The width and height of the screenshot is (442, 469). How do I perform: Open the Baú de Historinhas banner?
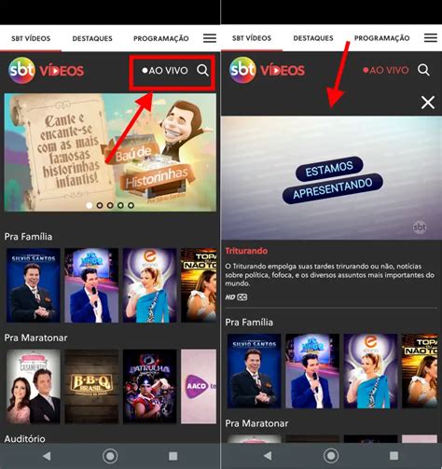[x=110, y=152]
